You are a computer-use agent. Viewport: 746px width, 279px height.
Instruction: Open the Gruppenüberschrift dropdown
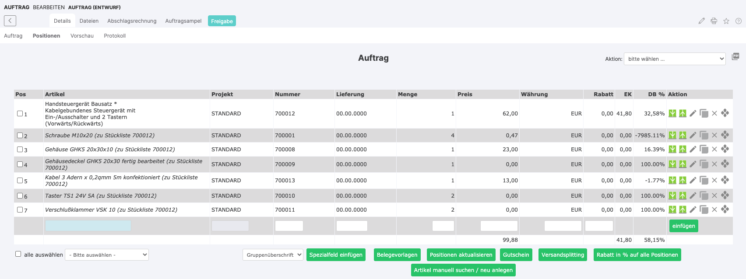coord(273,255)
